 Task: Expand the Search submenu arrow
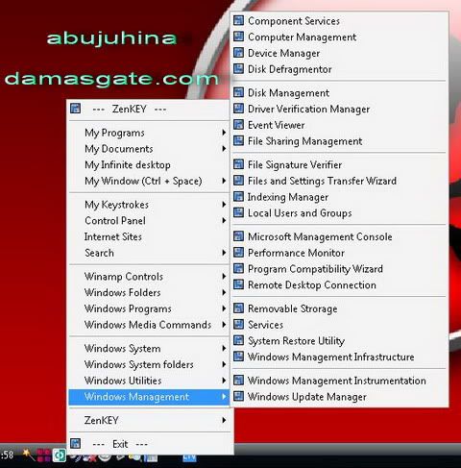(224, 253)
